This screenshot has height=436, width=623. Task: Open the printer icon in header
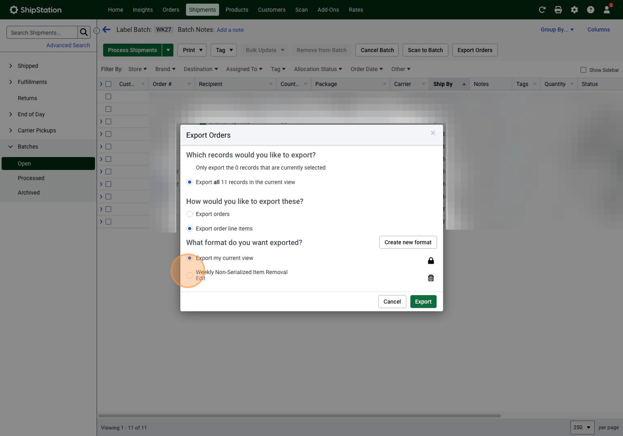tap(558, 10)
